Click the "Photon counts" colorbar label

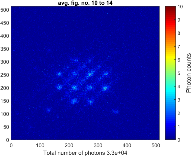tap(189, 73)
